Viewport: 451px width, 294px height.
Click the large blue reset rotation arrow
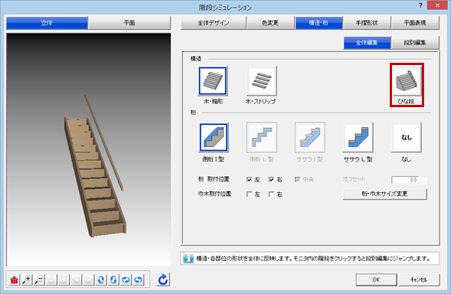[x=163, y=279]
